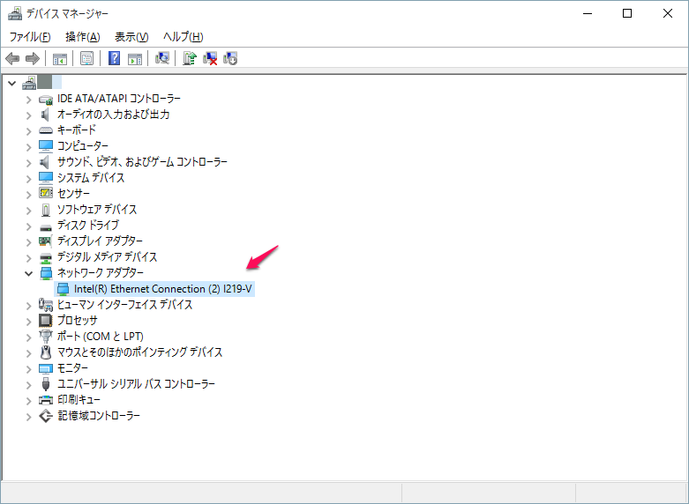689x504 pixels.
Task: Click the Forward arrow in the toolbar
Action: pyautogui.click(x=33, y=59)
